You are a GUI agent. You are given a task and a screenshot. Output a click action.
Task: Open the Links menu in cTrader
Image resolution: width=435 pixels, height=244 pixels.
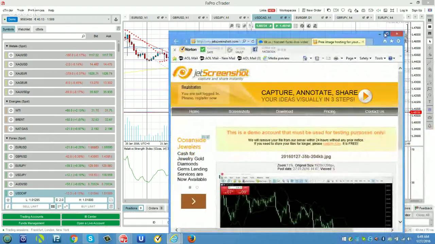click(x=267, y=10)
